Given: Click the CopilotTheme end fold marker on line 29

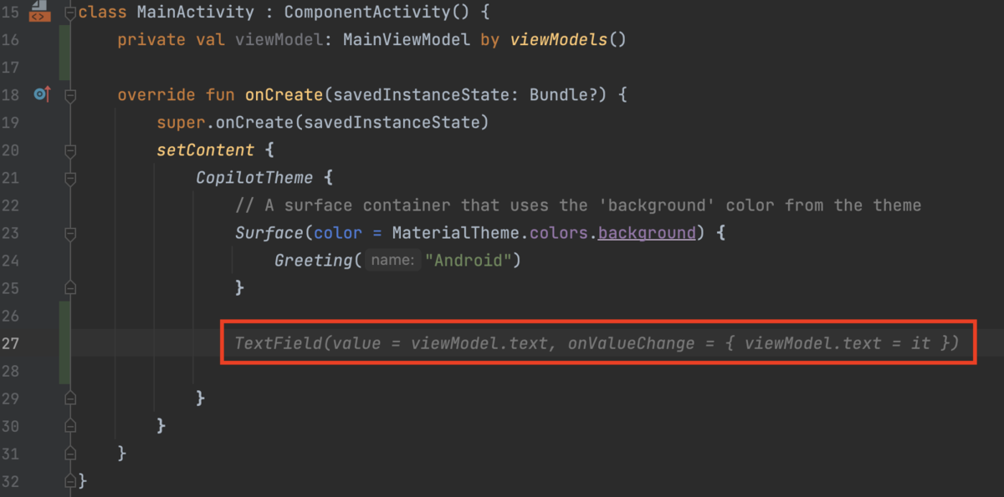Looking at the screenshot, I should 70,398.
